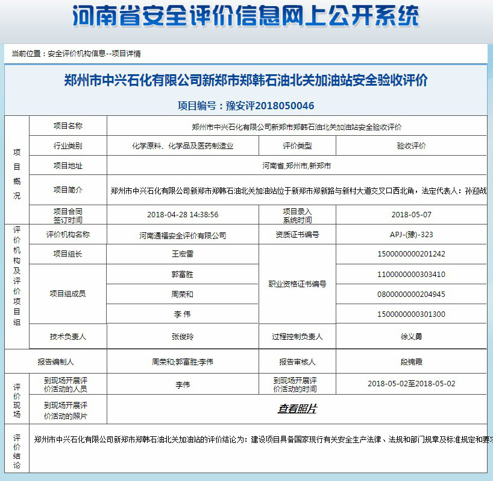The height and width of the screenshot is (481, 493).
Task: Click the 资质证书编号 label cell
Action: pyautogui.click(x=297, y=235)
